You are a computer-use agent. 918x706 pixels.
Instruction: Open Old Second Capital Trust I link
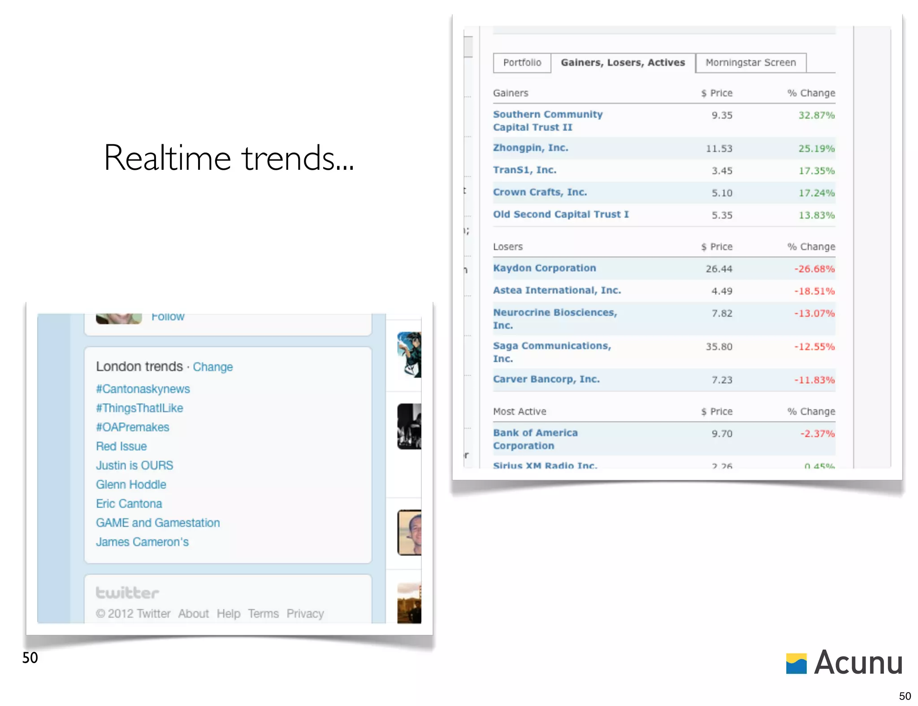tap(561, 215)
